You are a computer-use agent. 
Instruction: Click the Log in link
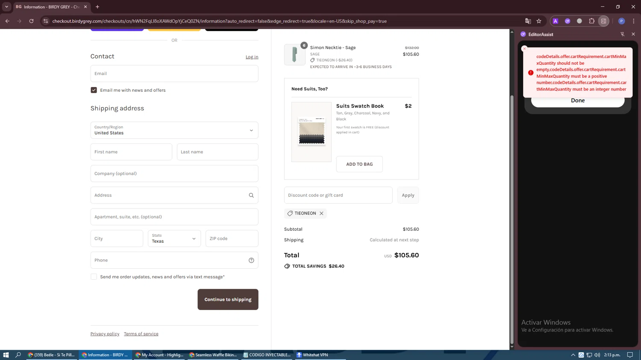[x=252, y=57]
